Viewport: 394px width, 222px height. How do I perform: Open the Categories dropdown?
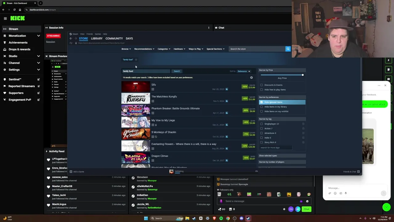click(164, 49)
